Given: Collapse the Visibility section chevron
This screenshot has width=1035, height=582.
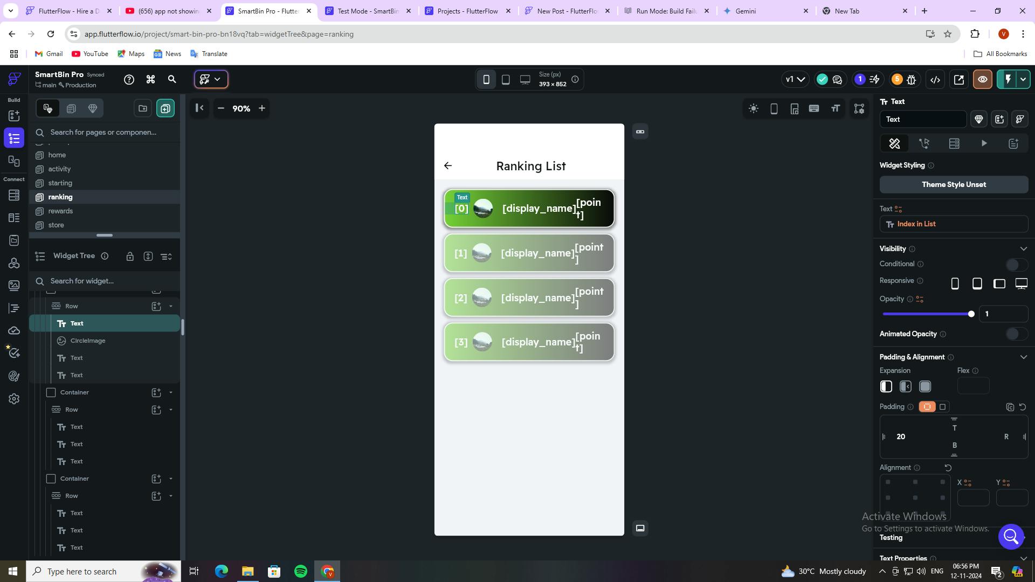Looking at the screenshot, I should [1023, 249].
